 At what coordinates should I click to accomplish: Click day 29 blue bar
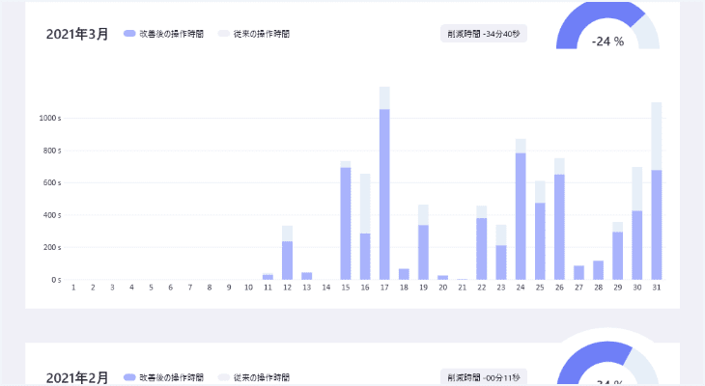point(618,256)
